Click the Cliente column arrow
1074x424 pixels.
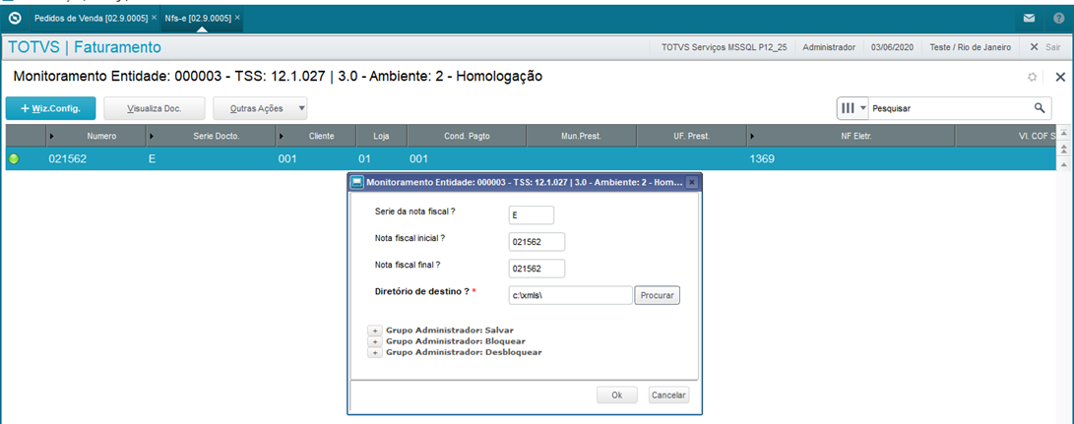pos(281,137)
